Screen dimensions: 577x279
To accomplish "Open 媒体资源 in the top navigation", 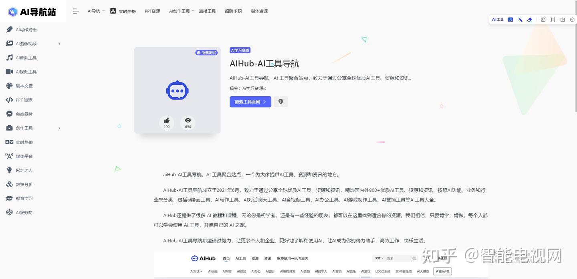I will click(x=259, y=11).
